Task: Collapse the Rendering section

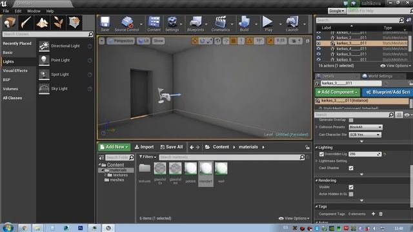Action: [x=317, y=180]
